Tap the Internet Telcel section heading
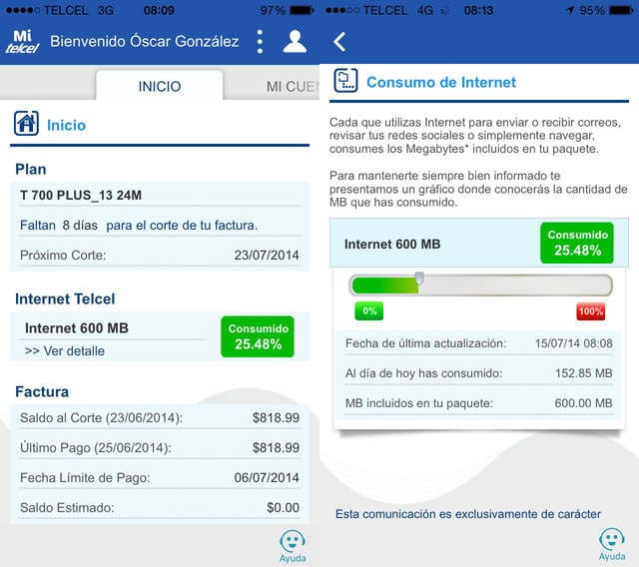 [x=65, y=298]
